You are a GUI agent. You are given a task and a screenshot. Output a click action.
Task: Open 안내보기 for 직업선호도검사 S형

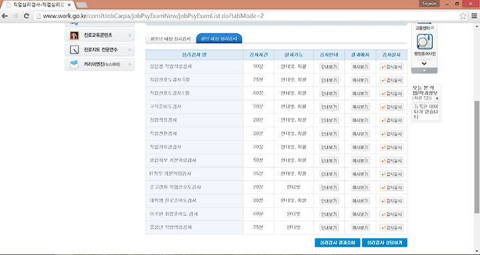point(329,80)
